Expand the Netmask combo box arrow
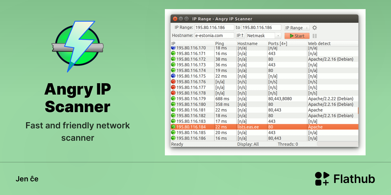Screen dimensions: 391x195 [278, 36]
